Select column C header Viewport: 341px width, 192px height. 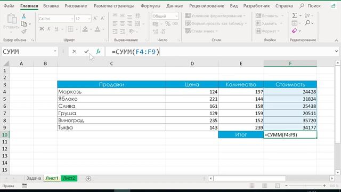click(111, 63)
